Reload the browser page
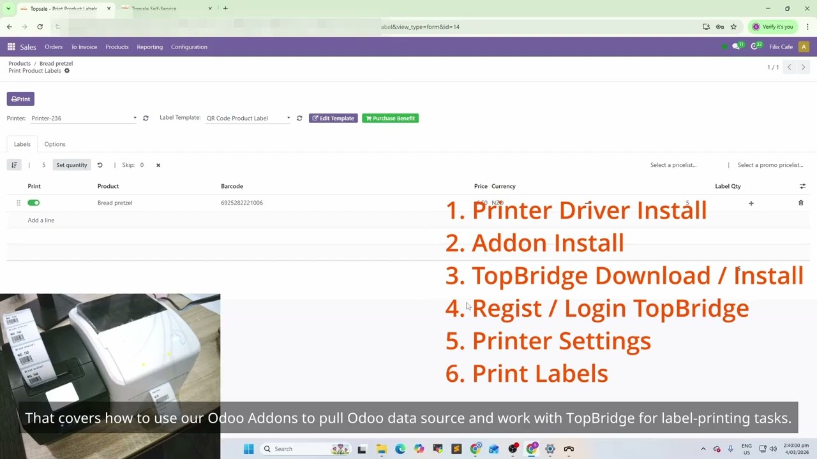817x459 pixels. point(40,27)
